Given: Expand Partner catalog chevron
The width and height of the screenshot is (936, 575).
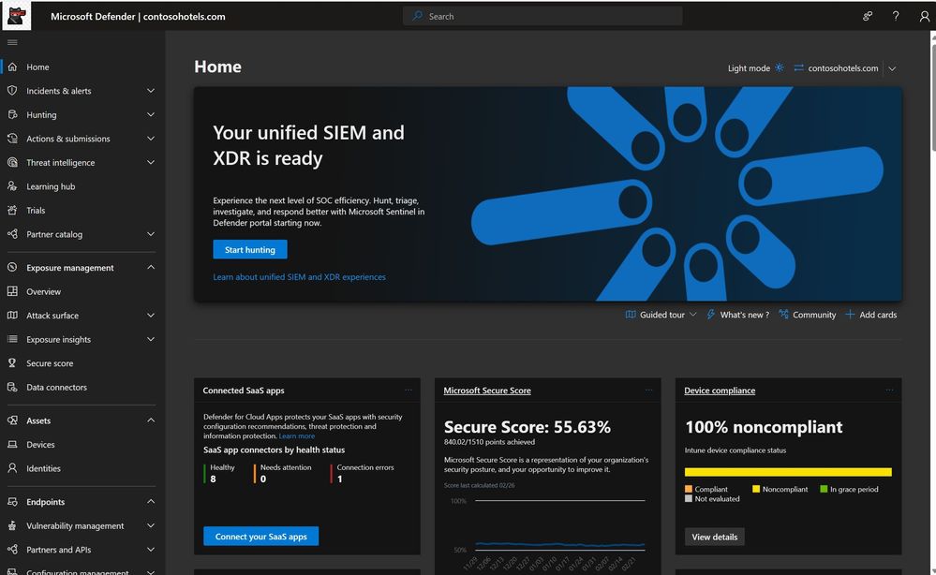Looking at the screenshot, I should (x=151, y=234).
